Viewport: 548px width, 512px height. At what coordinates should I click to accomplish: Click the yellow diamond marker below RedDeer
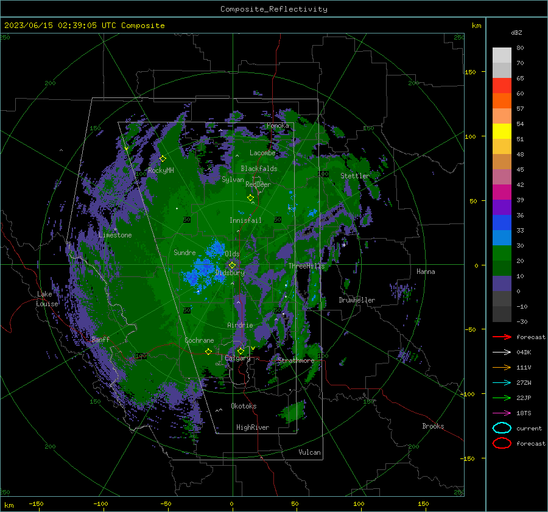pos(251,198)
